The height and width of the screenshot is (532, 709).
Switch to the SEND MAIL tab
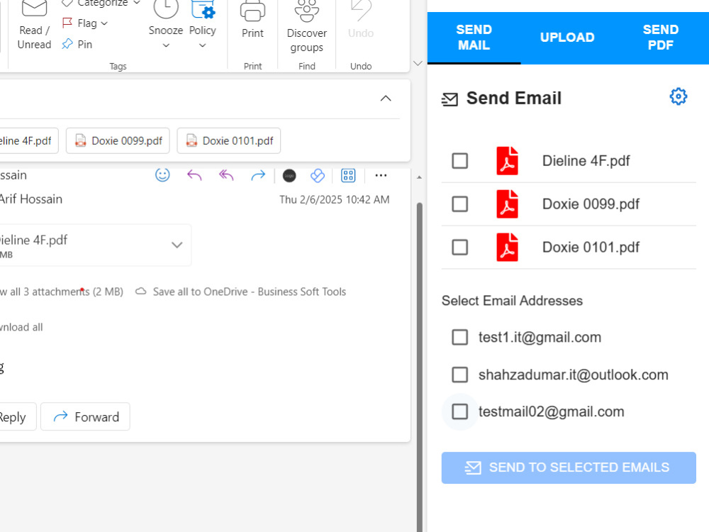(474, 38)
